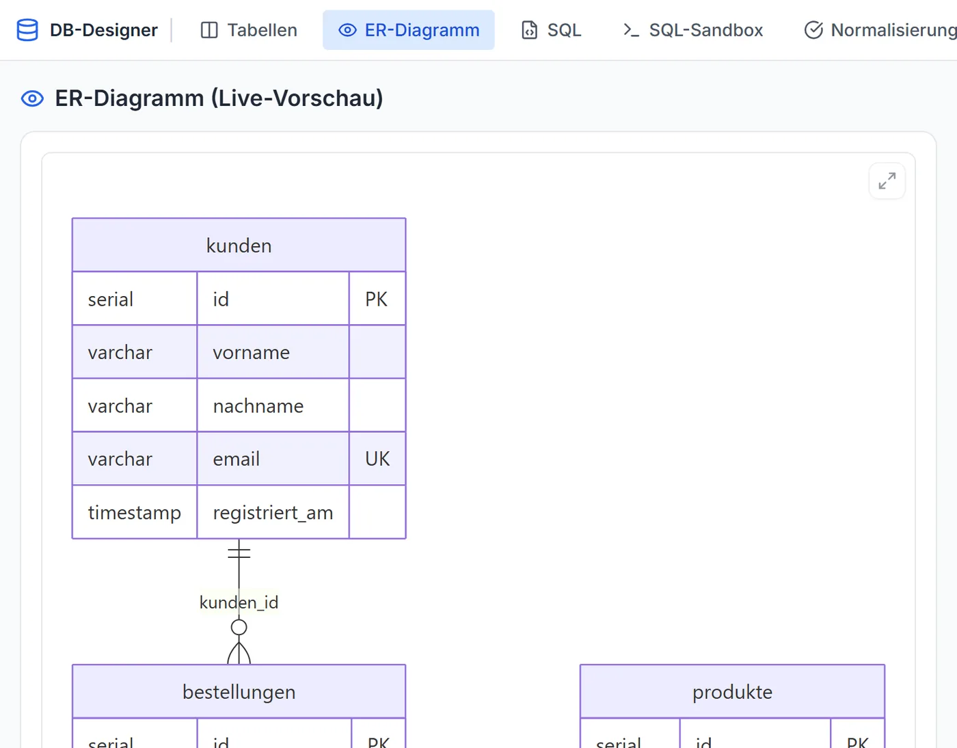The height and width of the screenshot is (748, 957).
Task: Select the registriert_am column
Action: pyautogui.click(x=273, y=512)
